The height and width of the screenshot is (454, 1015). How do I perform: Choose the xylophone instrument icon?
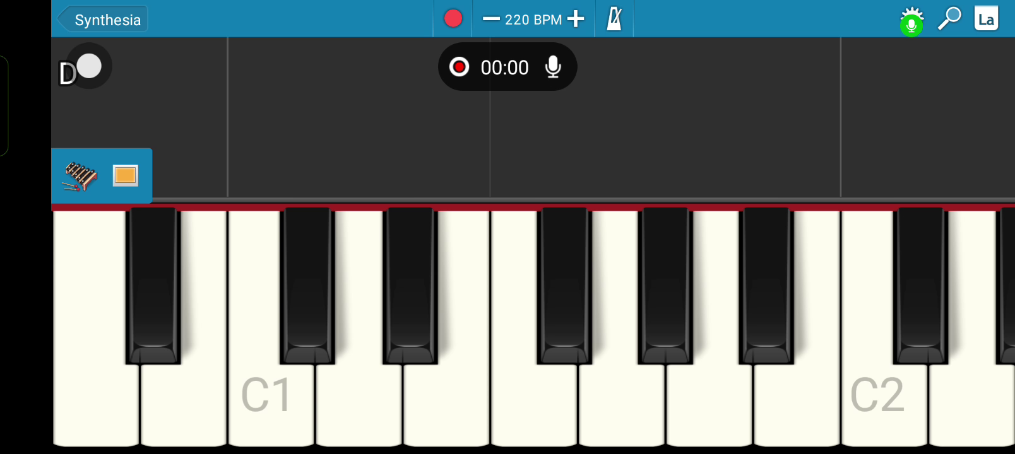(80, 176)
